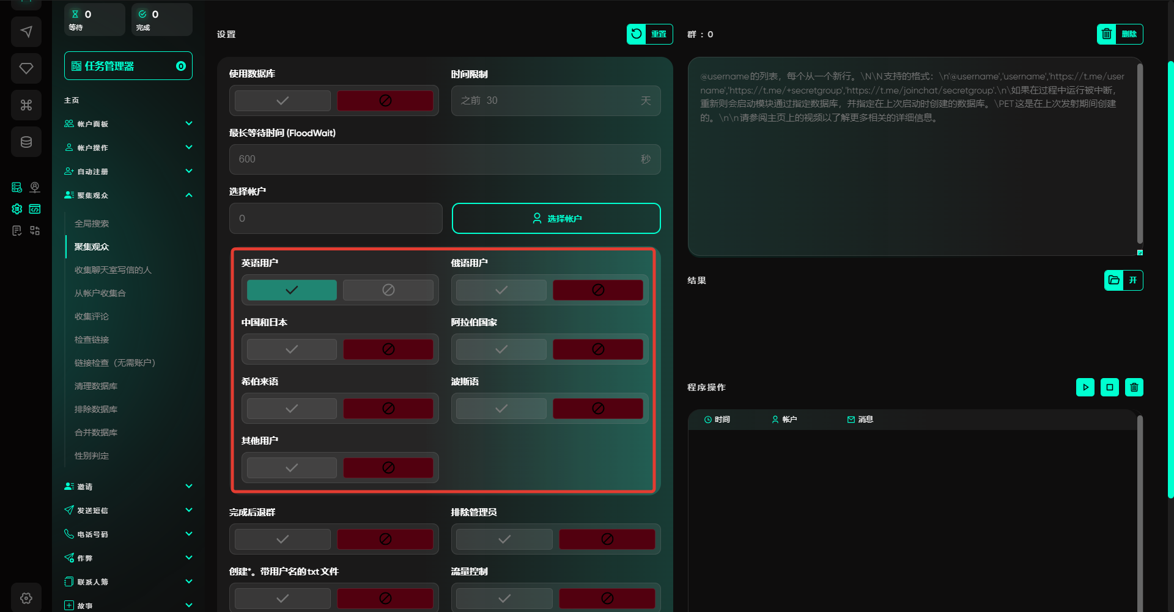Viewport: 1174px width, 612px height.
Task: Click the 重置 reset button
Action: [x=649, y=34]
